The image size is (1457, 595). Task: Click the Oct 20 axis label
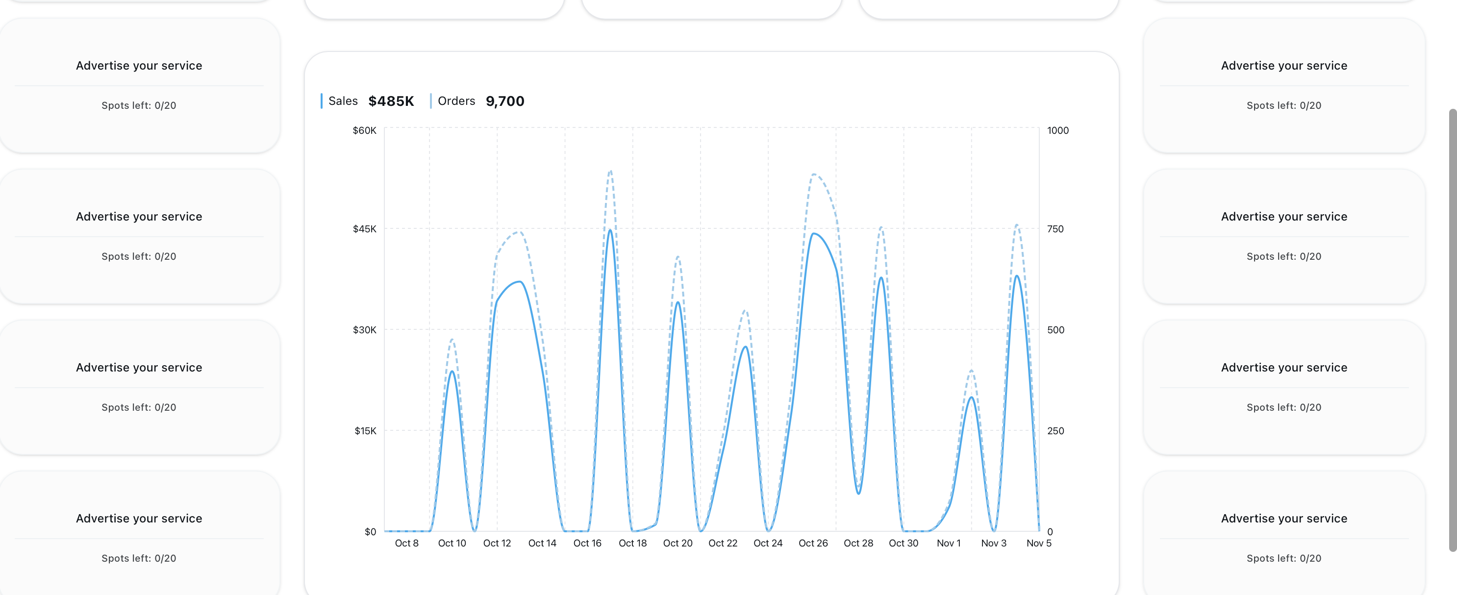pos(677,543)
